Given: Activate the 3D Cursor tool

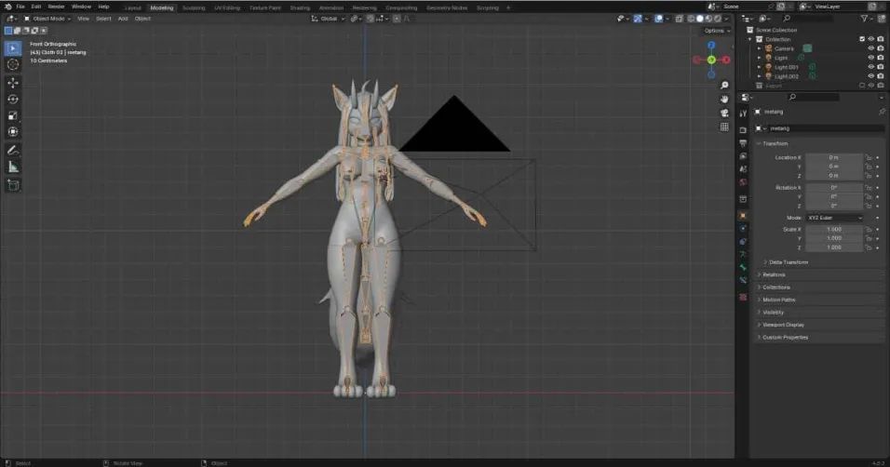Looking at the screenshot, I should tap(13, 64).
